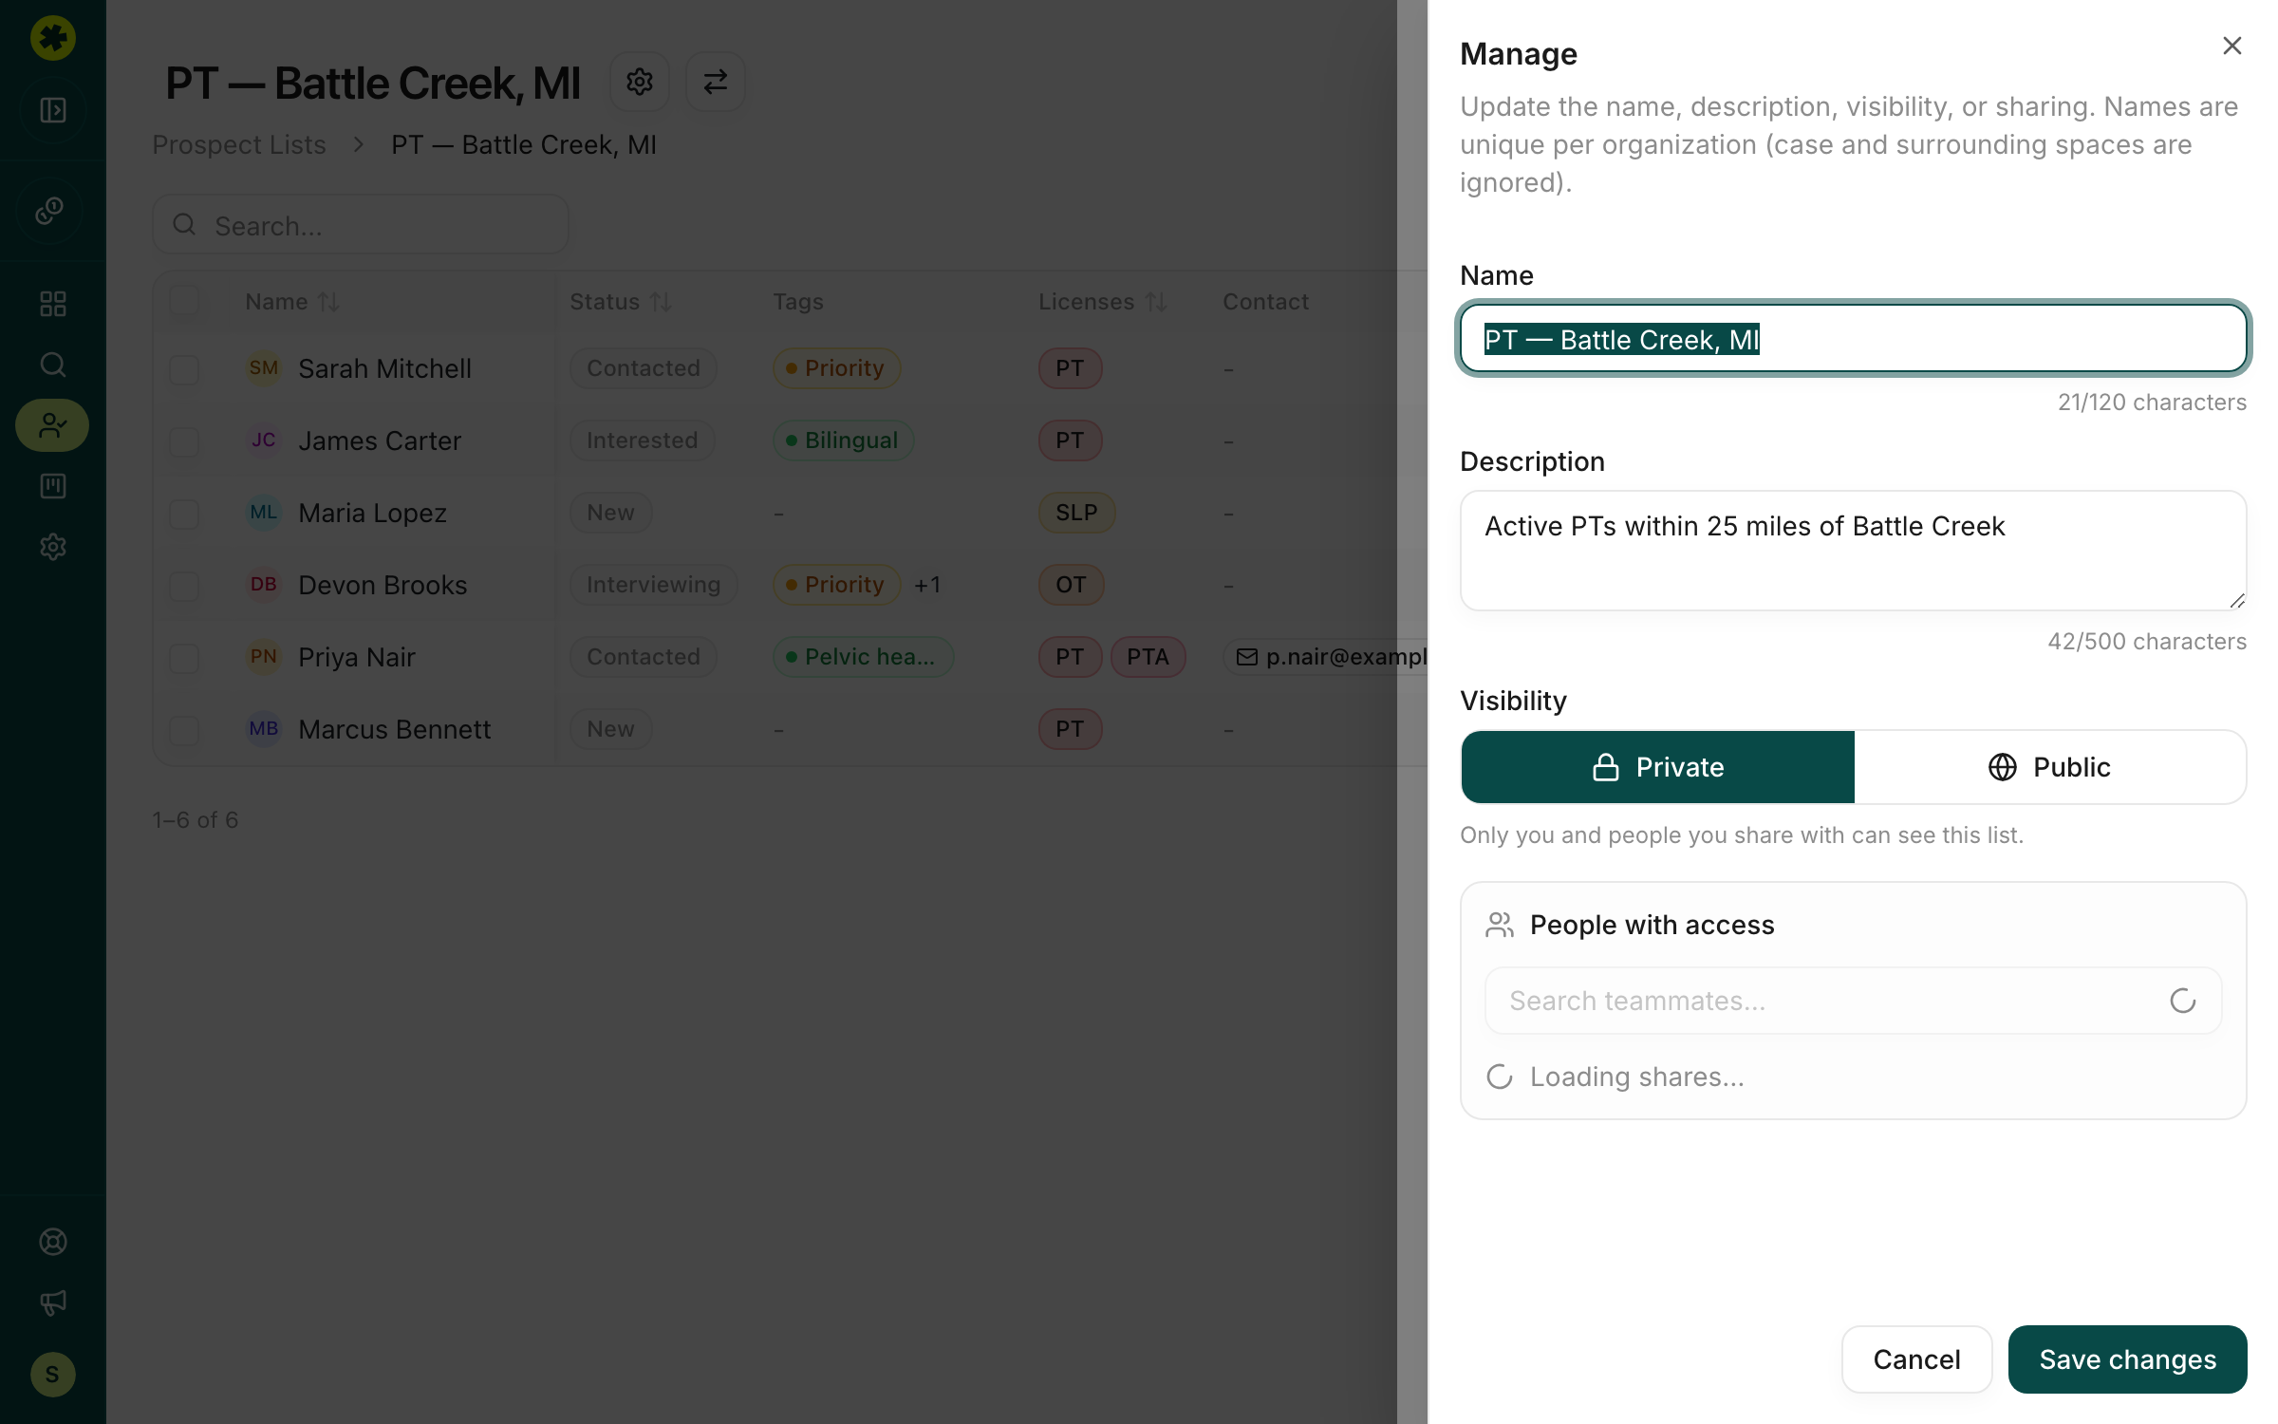The width and height of the screenshot is (2278, 1424).
Task: Close the Manage panel
Action: [2232, 46]
